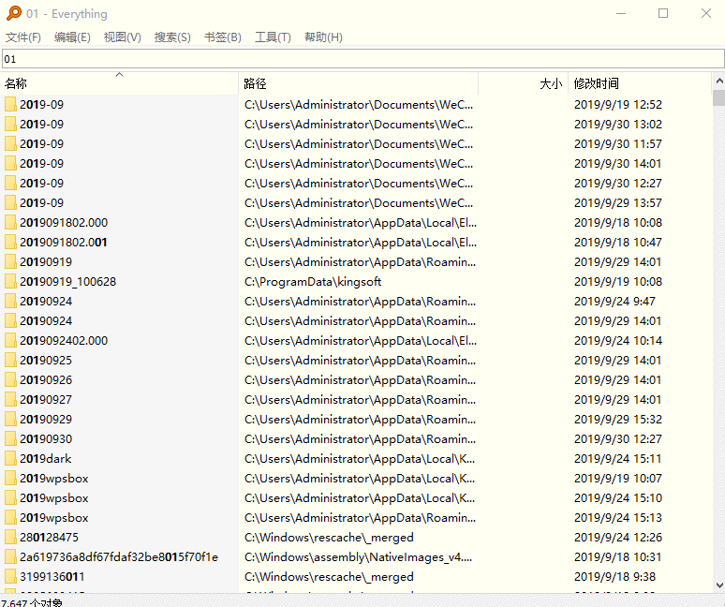Click folder icon of 2019092402.000

[10, 340]
